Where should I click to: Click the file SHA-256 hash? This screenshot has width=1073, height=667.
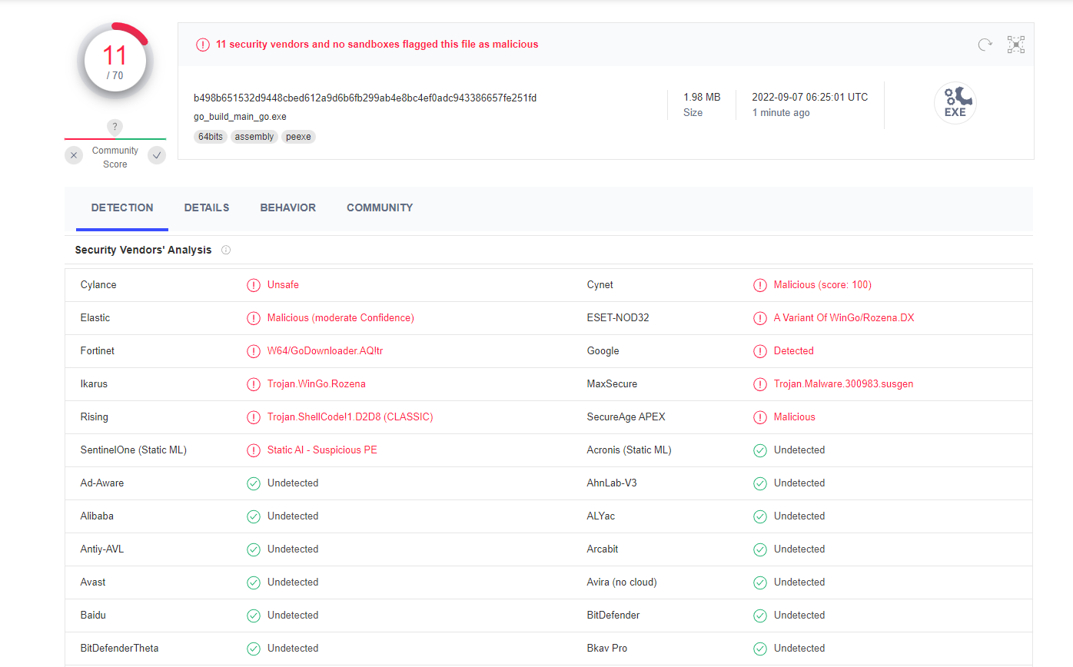click(365, 98)
